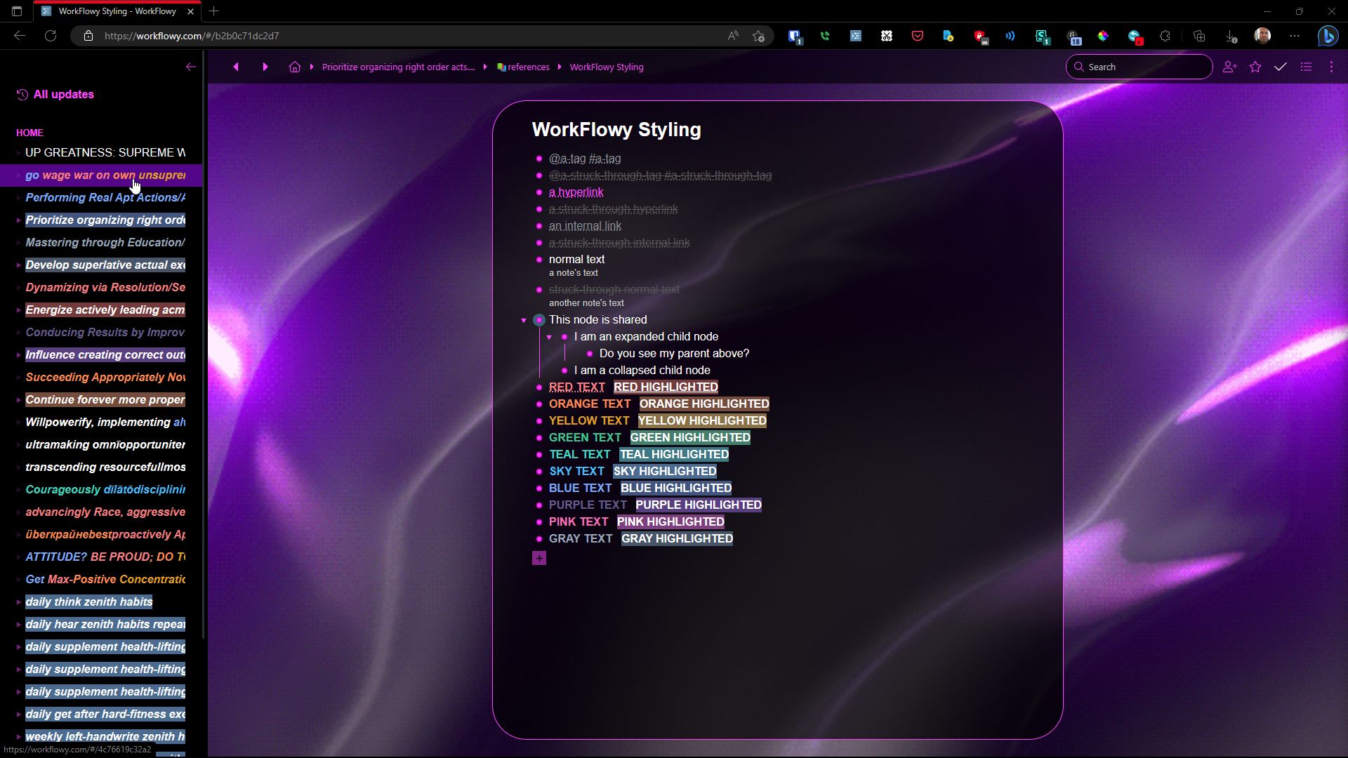This screenshot has width=1348, height=758.
Task: Select 'Mastering through Education' sidebar item
Action: (x=105, y=243)
